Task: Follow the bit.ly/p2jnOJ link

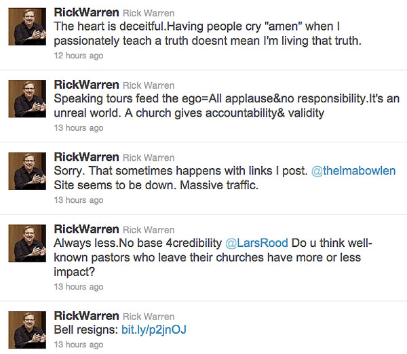Action: pos(155,330)
